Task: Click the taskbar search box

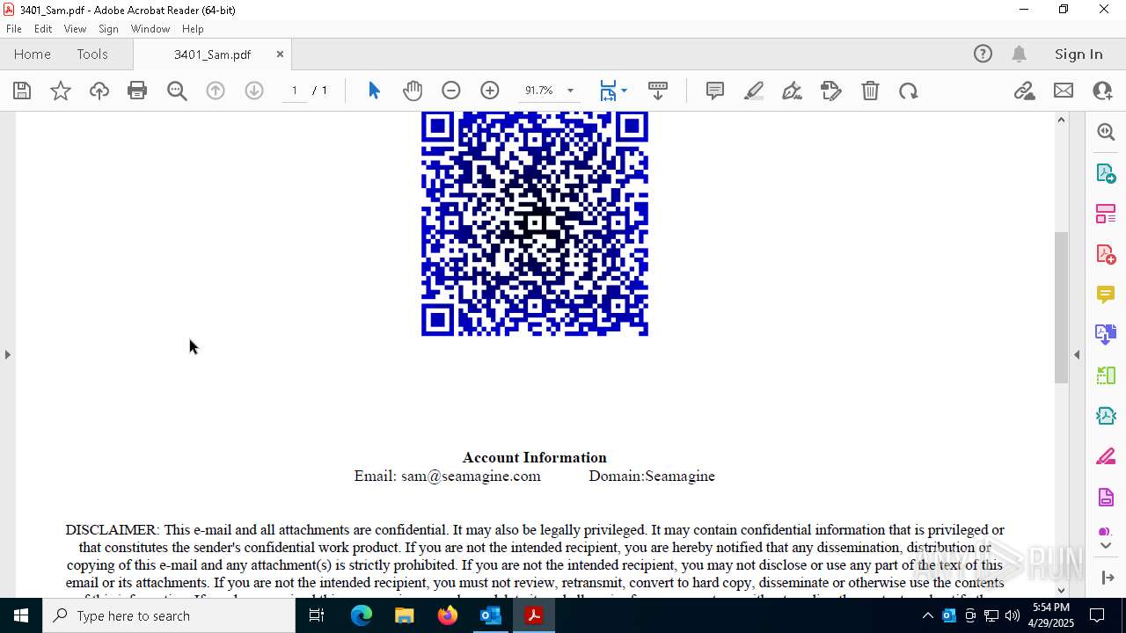Action: coord(169,615)
